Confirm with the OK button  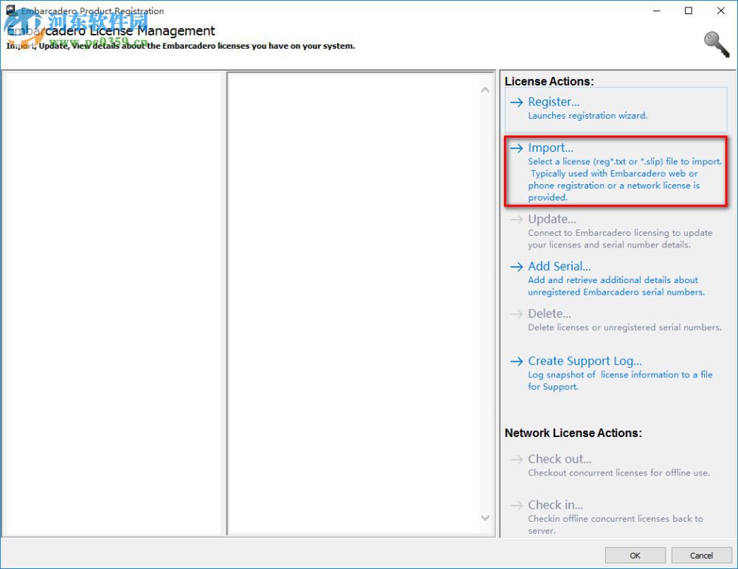(635, 555)
